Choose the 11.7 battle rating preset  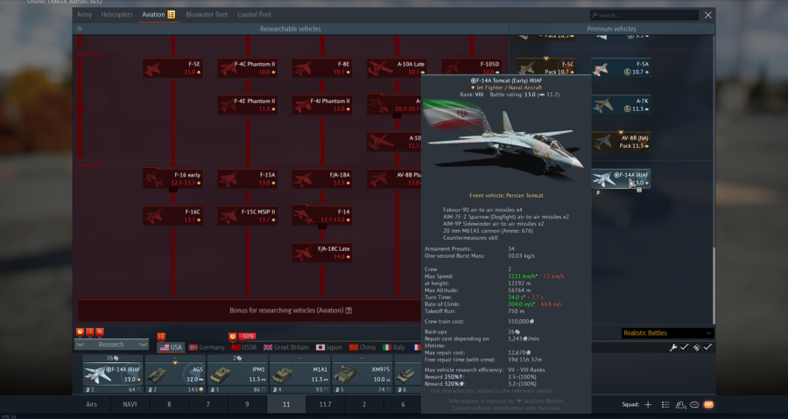tap(325, 405)
